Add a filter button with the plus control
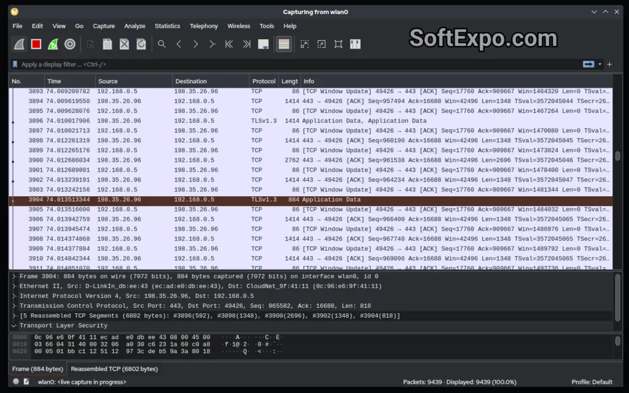 coord(609,64)
